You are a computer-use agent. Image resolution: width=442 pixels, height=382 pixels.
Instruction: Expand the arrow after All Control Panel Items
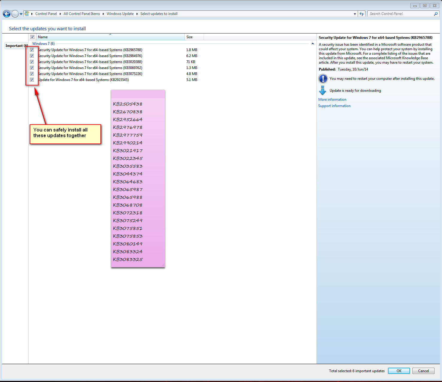[x=103, y=14]
